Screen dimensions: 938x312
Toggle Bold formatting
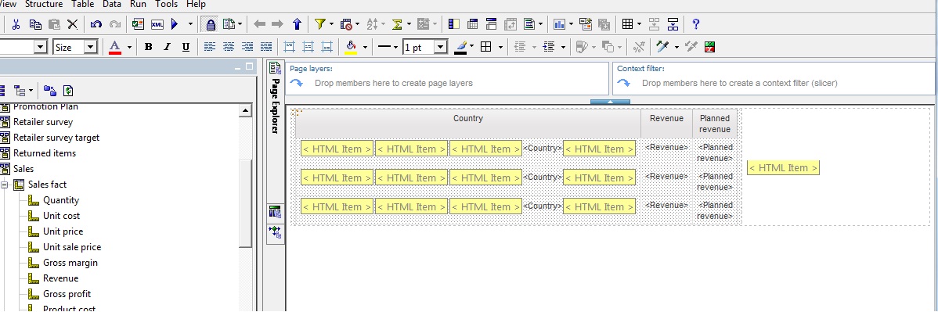tap(148, 47)
